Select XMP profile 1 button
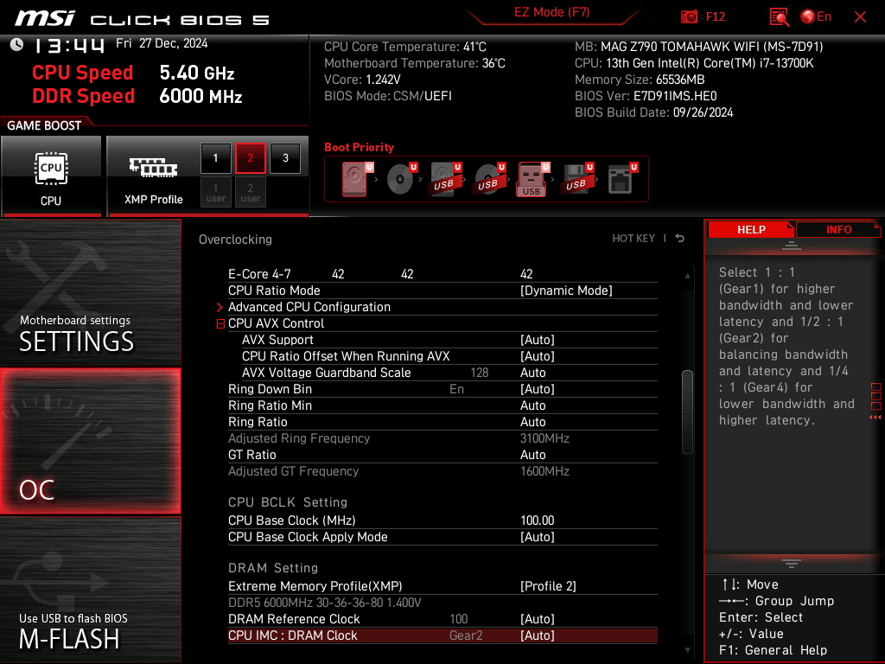Viewport: 885px width, 664px height. pyautogui.click(x=215, y=158)
